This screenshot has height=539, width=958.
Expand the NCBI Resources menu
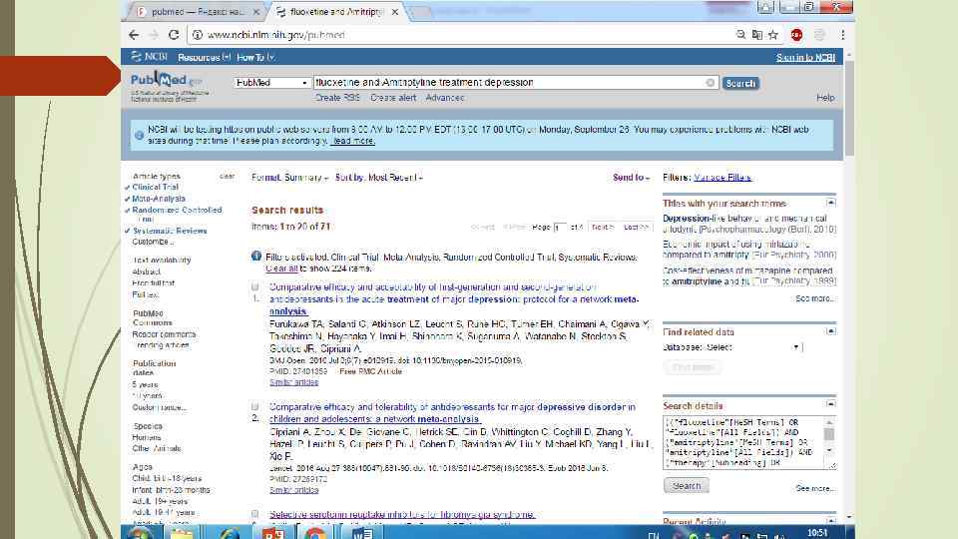click(x=204, y=58)
